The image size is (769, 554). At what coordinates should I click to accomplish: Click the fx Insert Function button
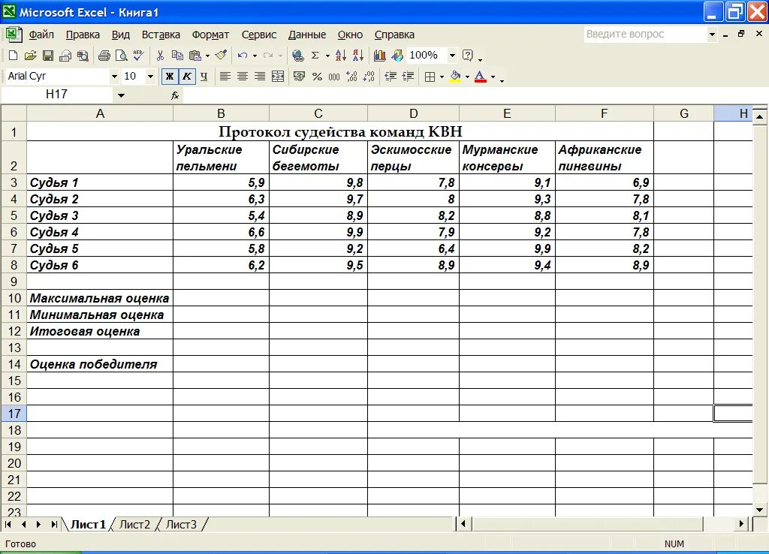point(174,95)
